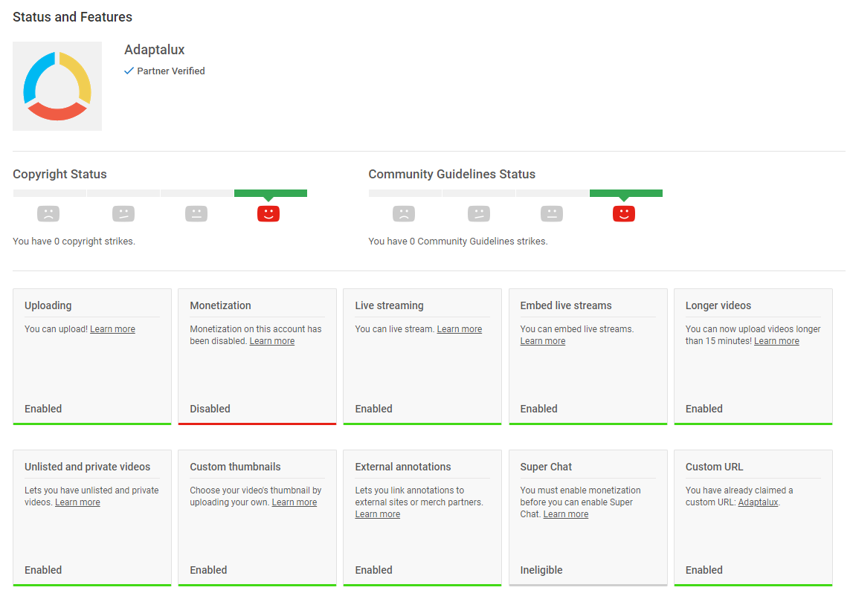Click the green Community Guidelines progress bar segment
853x596 pixels.
[x=626, y=193]
